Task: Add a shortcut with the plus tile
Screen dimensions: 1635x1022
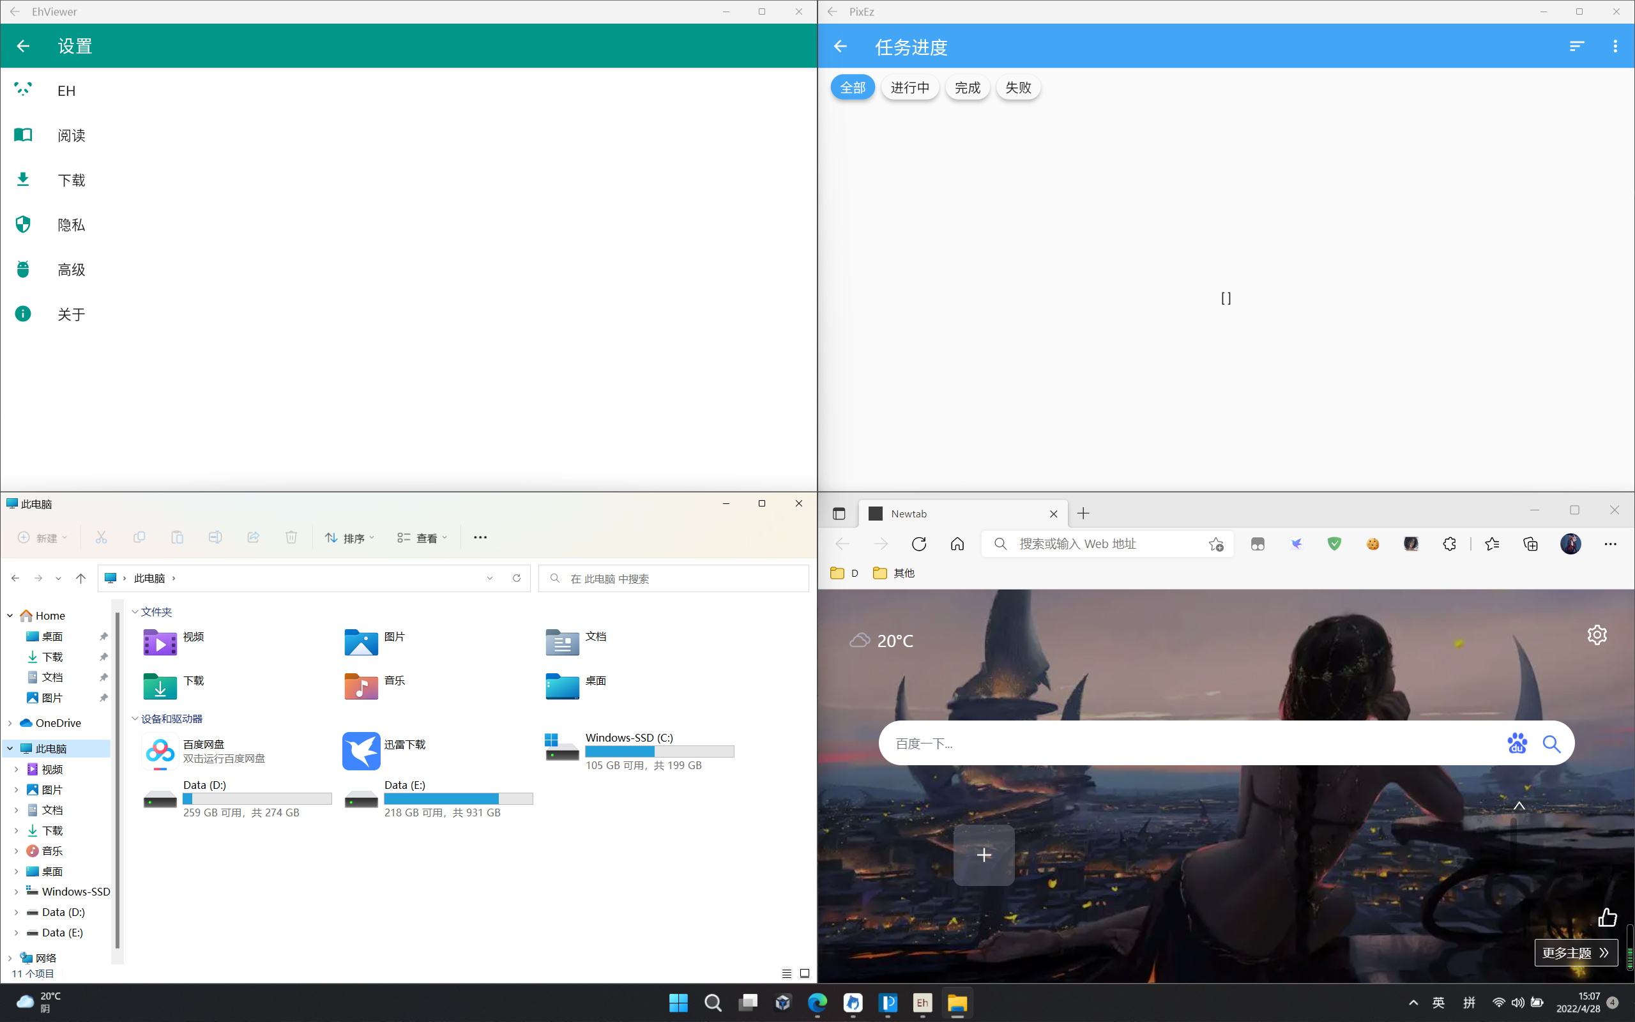Action: pyautogui.click(x=984, y=855)
